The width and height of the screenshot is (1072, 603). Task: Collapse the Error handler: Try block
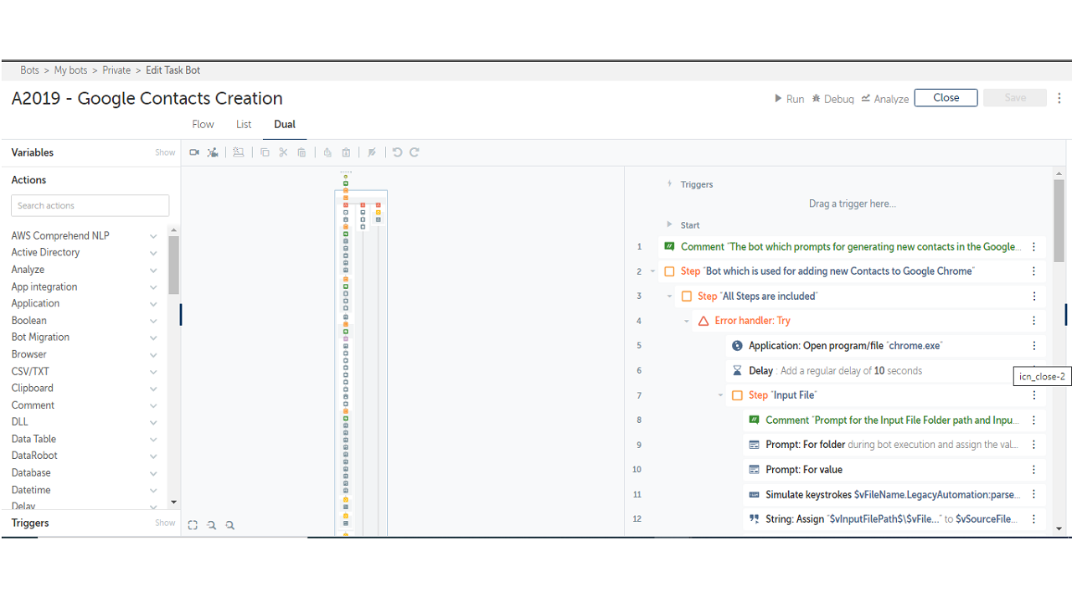(x=687, y=321)
